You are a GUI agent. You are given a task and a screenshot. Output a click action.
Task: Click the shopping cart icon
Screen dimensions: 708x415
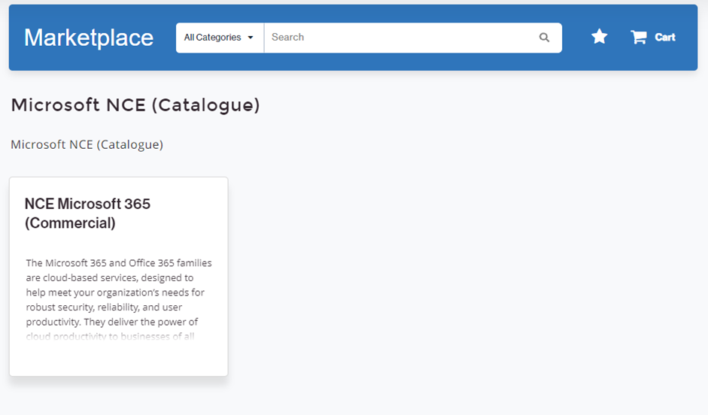pos(639,37)
